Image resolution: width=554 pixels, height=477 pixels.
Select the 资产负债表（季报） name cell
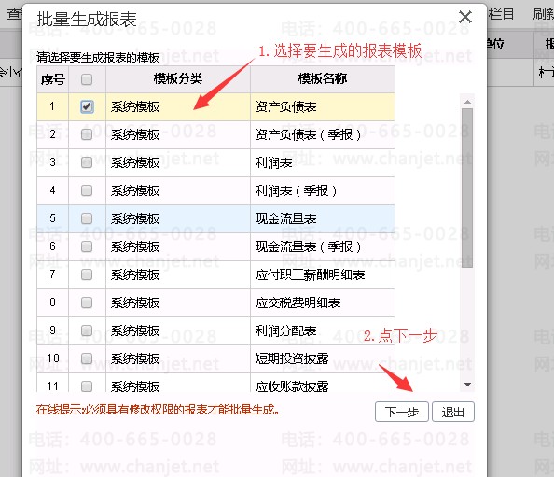coord(322,134)
